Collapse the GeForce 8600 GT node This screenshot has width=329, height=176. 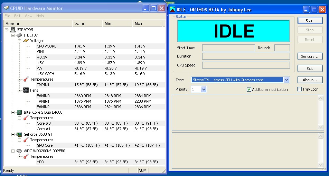[x=13, y=134]
